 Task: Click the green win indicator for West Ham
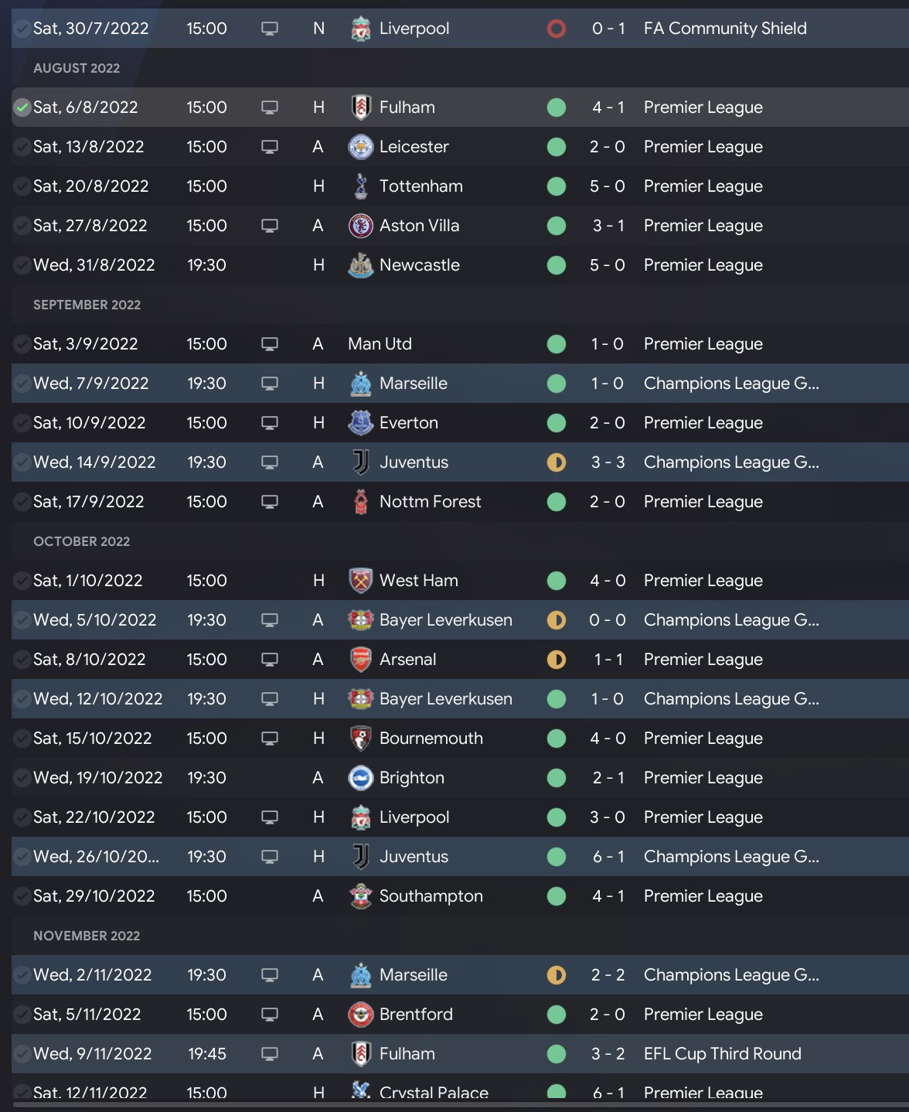point(557,581)
